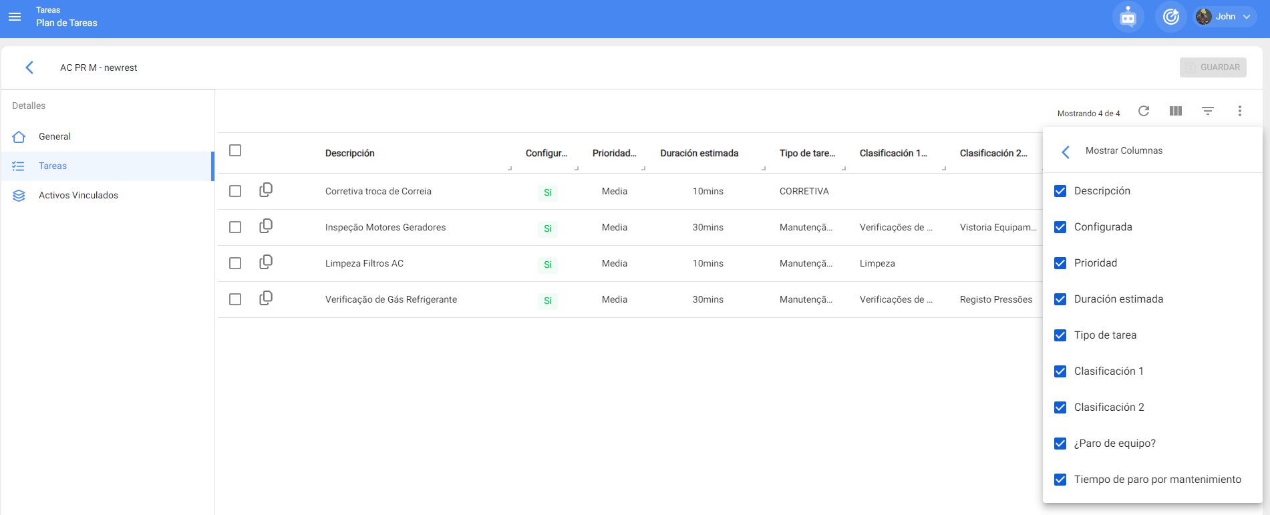
Task: Copy the Corretiva troca de Correia task
Action: [266, 190]
